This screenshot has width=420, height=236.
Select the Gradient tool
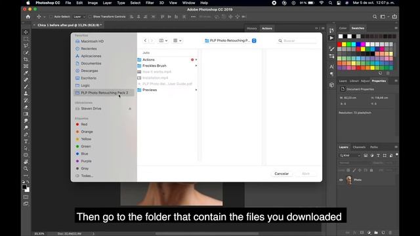26,114
